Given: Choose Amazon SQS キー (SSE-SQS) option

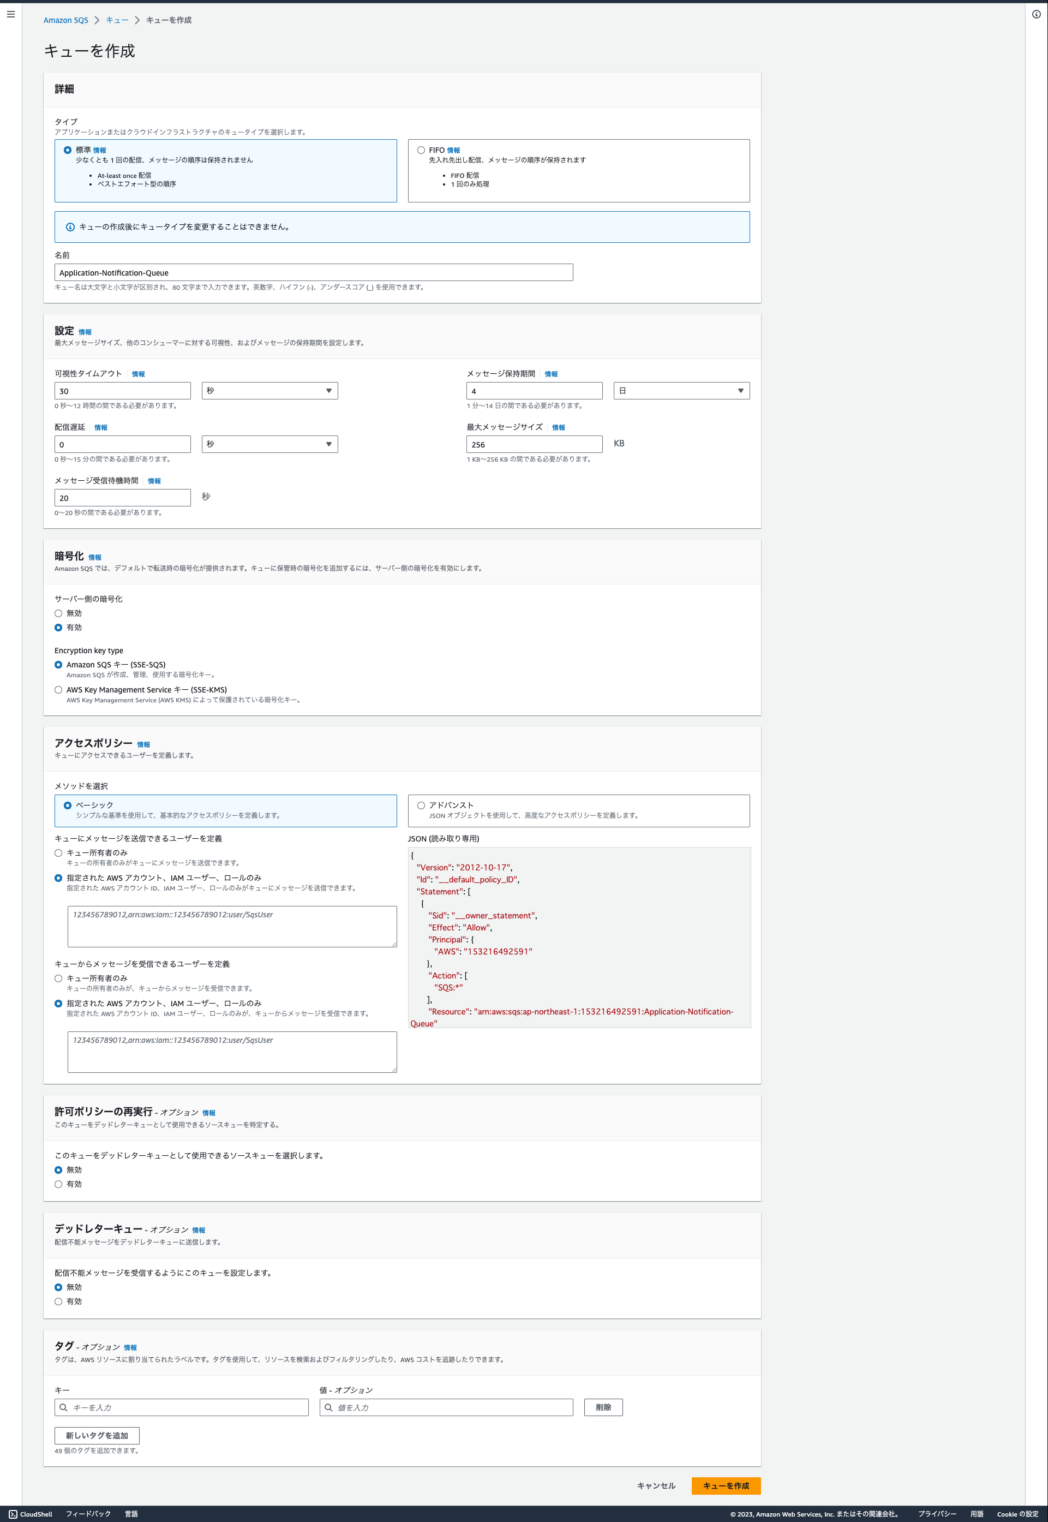Looking at the screenshot, I should coord(58,665).
